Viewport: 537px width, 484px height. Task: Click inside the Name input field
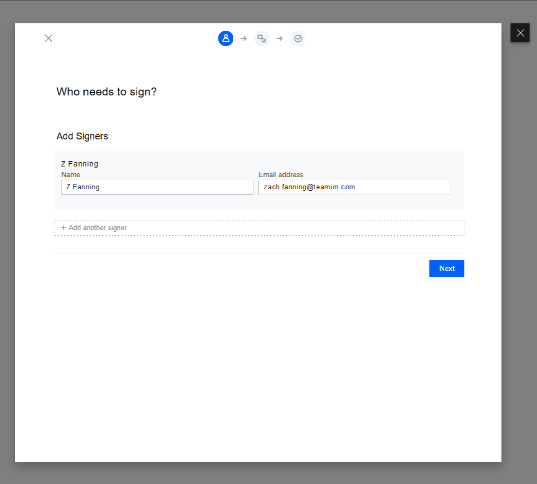pos(157,187)
